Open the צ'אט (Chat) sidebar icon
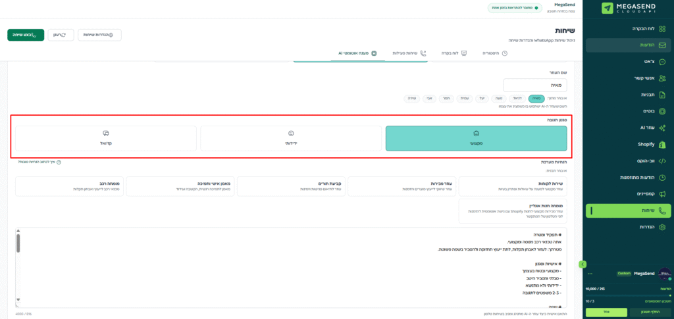The width and height of the screenshot is (674, 319). tap(662, 62)
